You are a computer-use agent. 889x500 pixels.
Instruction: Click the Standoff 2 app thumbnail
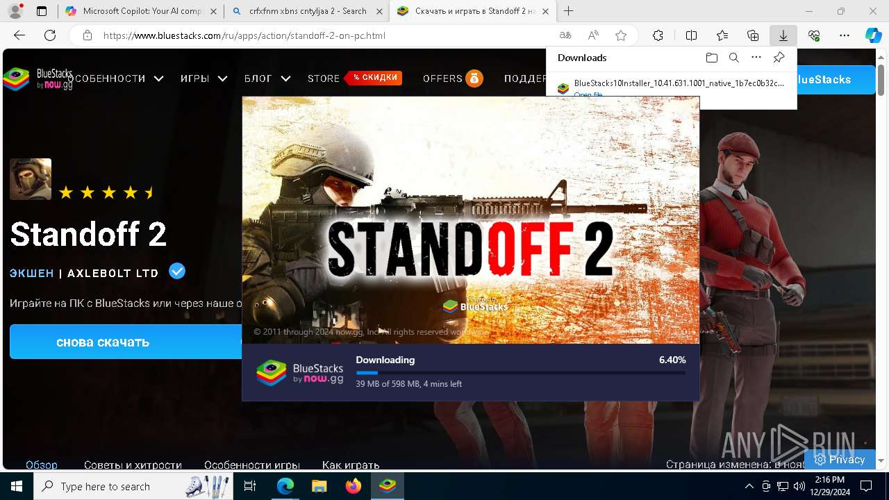[x=31, y=179]
